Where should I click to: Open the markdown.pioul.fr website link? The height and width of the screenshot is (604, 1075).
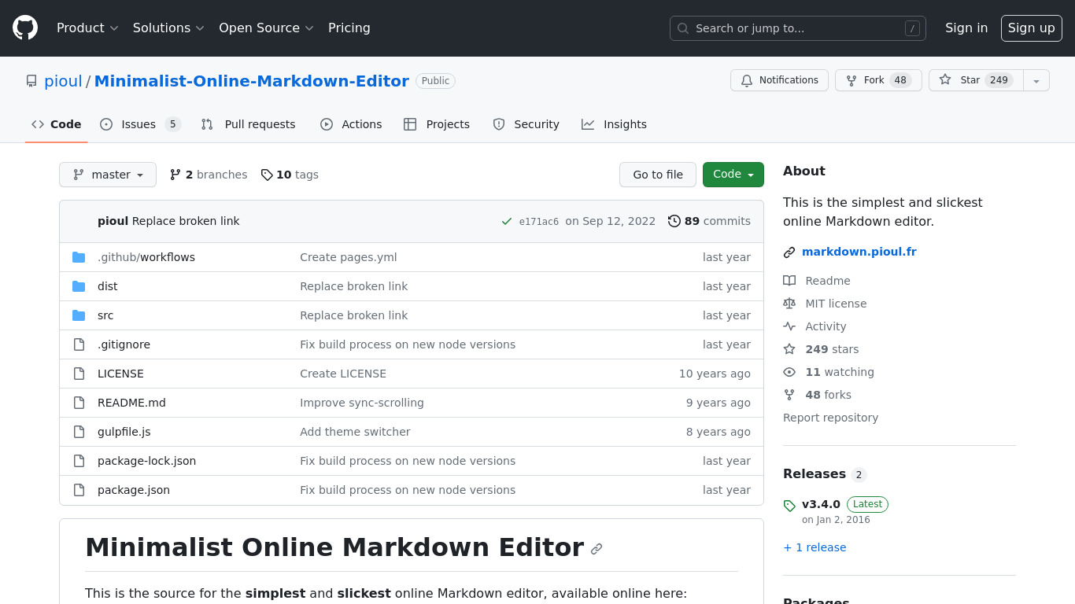pos(859,252)
